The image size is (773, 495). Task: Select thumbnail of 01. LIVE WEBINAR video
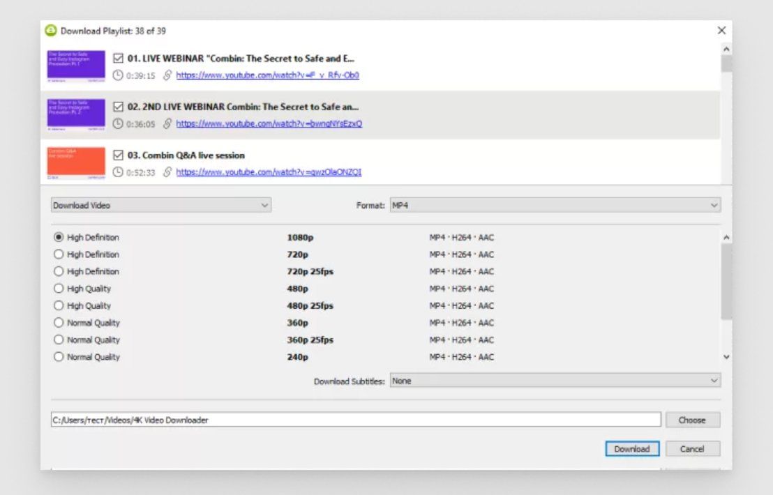coord(76,67)
